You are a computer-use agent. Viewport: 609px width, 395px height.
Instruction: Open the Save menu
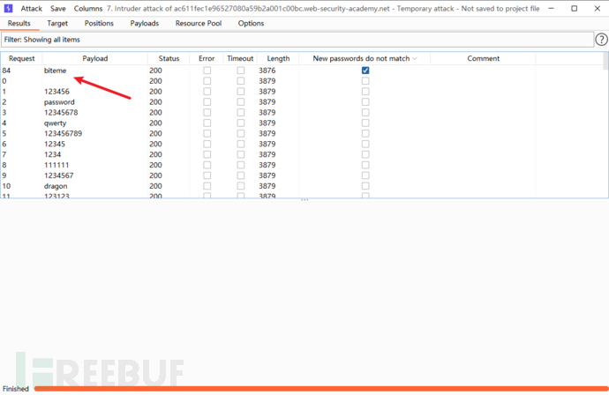click(x=59, y=8)
